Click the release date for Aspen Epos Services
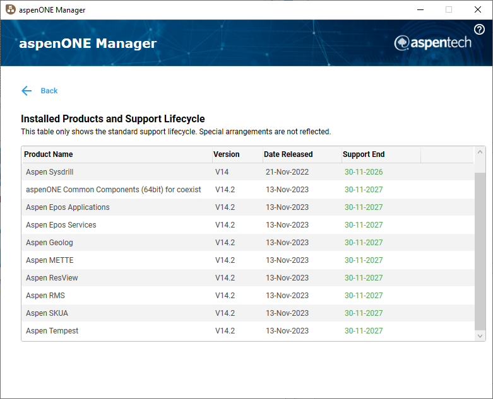 tap(287, 225)
